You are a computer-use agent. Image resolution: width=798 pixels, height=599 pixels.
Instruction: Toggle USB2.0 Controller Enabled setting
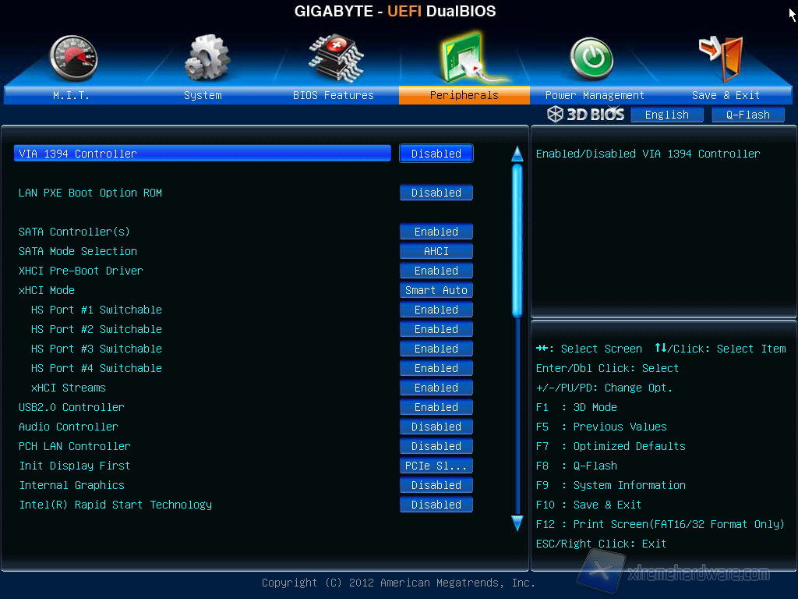(436, 407)
